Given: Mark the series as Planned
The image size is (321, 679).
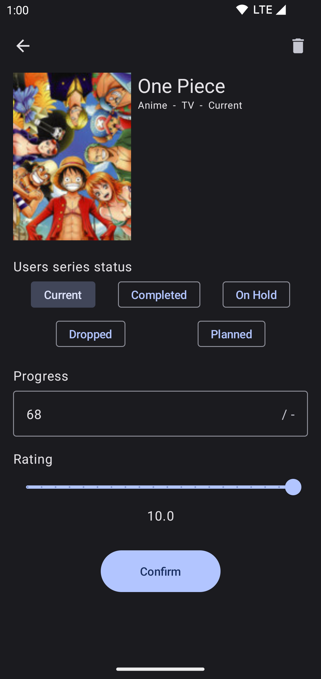Looking at the screenshot, I should [232, 334].
